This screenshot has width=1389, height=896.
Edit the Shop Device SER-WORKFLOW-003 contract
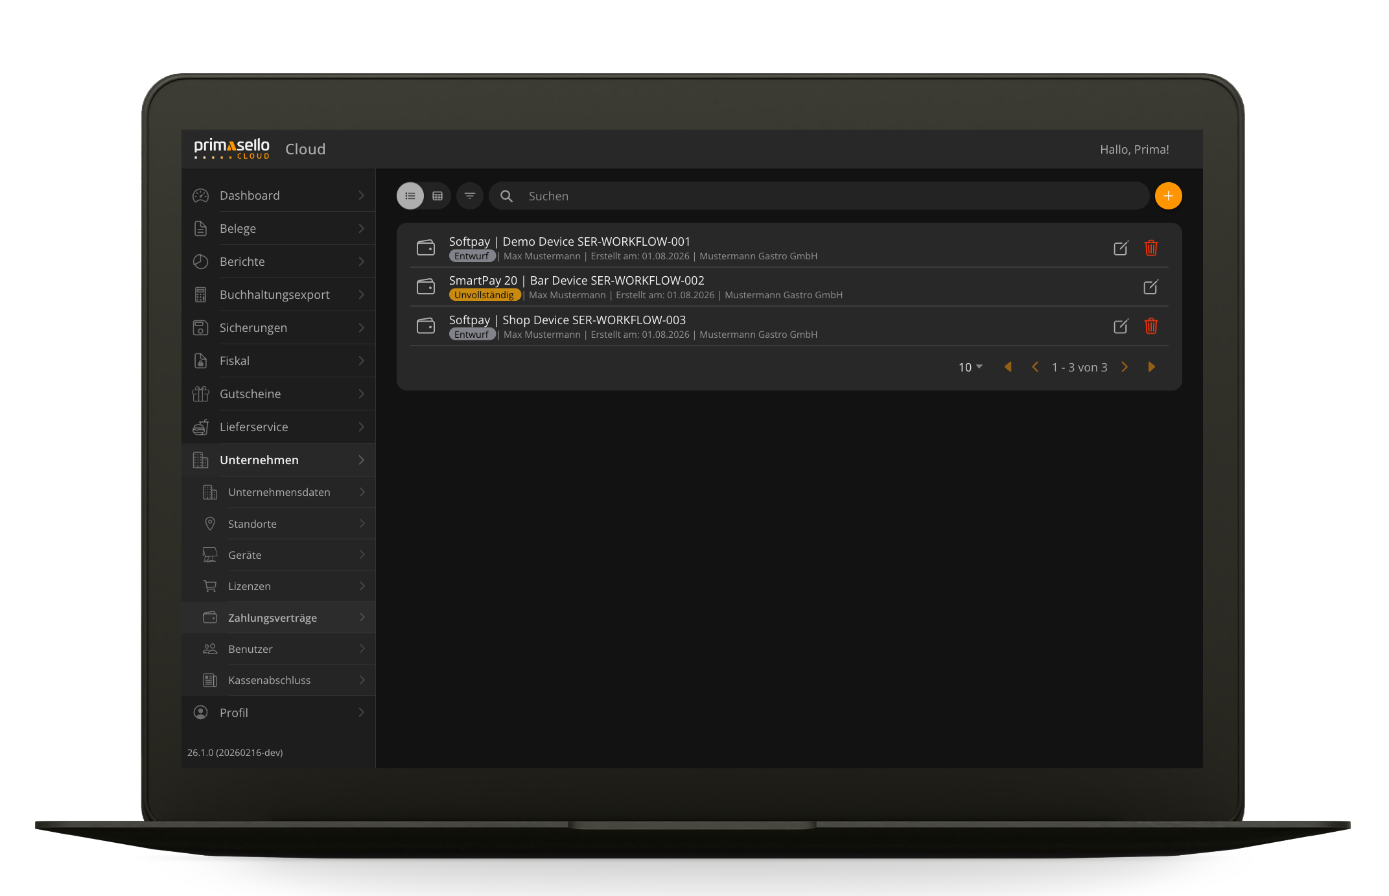point(1121,326)
